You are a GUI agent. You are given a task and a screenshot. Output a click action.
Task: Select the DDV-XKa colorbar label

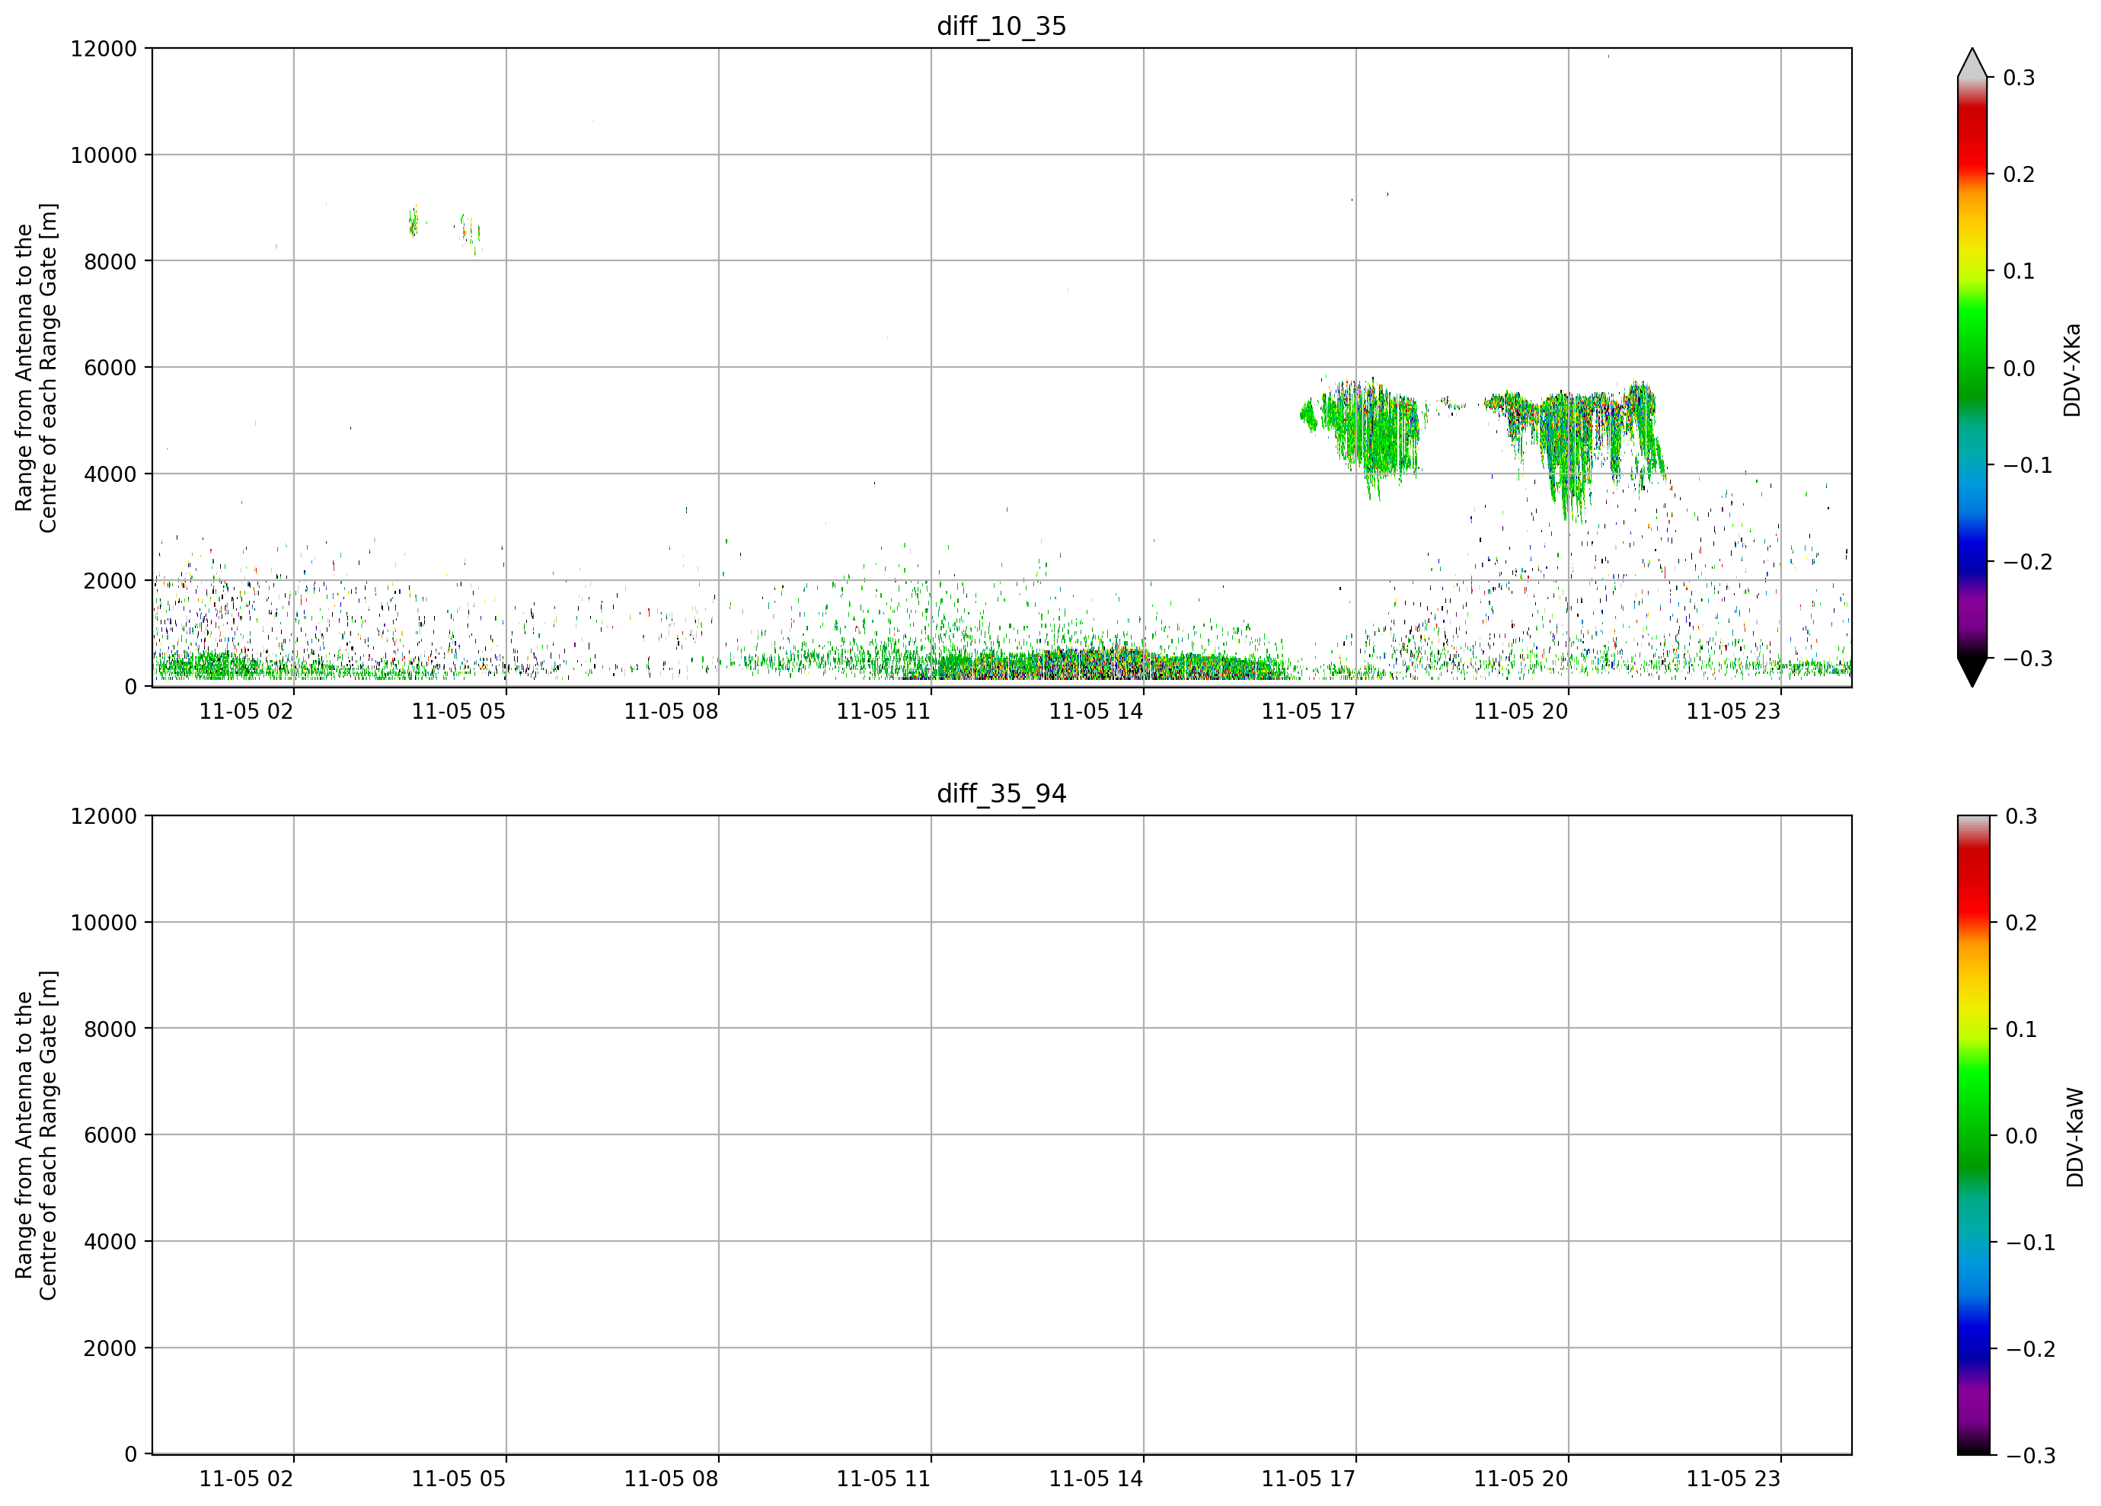pyautogui.click(x=2072, y=369)
